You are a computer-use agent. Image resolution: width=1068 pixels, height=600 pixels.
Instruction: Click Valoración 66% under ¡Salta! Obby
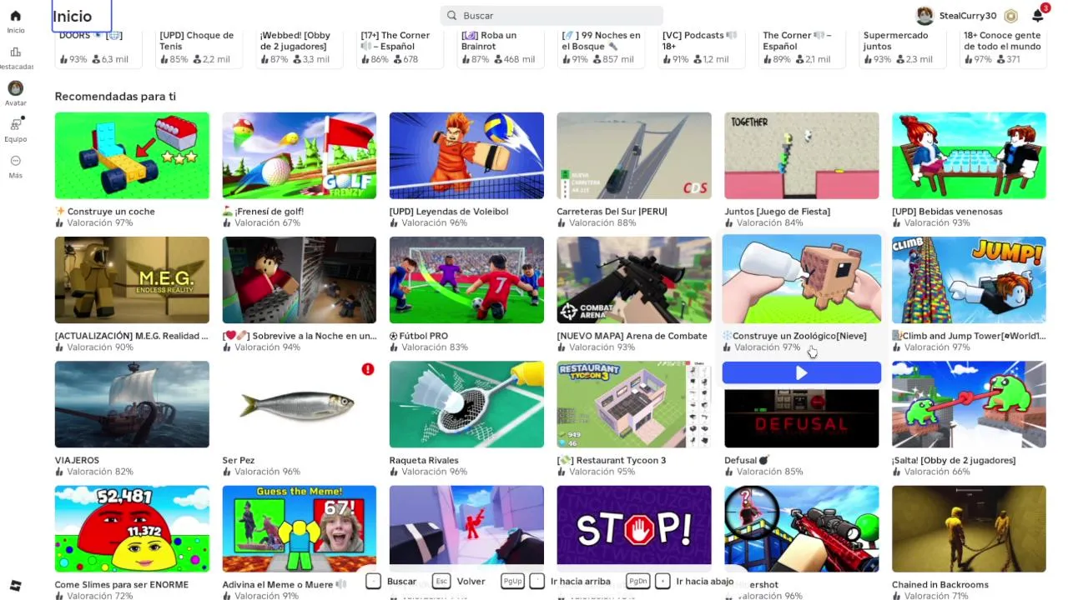tap(931, 472)
